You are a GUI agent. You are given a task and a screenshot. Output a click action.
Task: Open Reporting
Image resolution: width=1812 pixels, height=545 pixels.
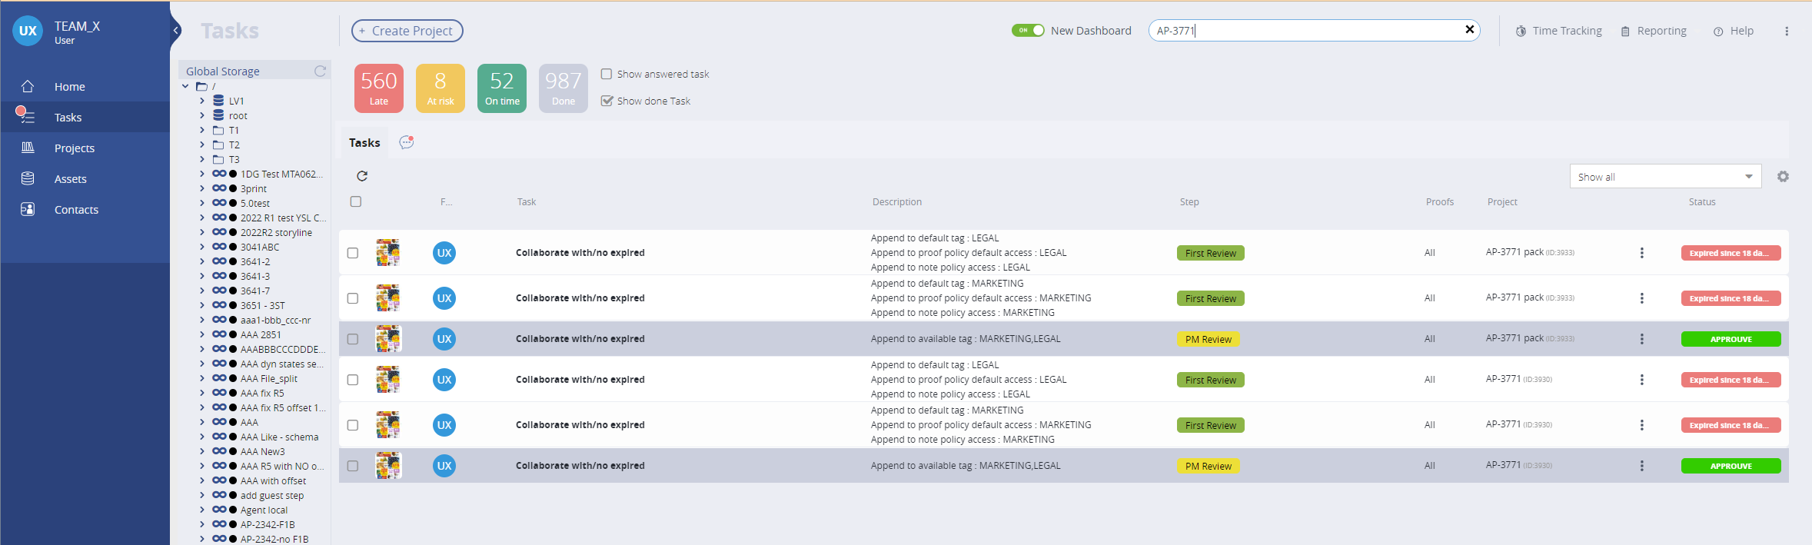click(1654, 31)
